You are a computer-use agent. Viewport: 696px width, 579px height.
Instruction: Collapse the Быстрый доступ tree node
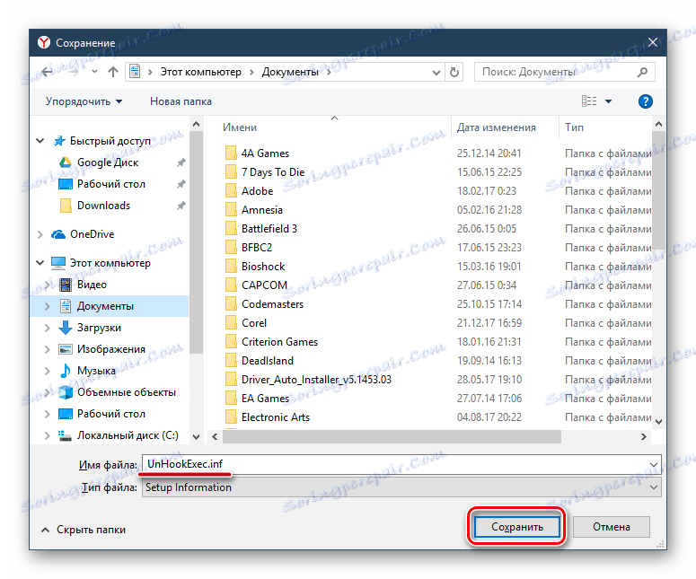(x=40, y=141)
